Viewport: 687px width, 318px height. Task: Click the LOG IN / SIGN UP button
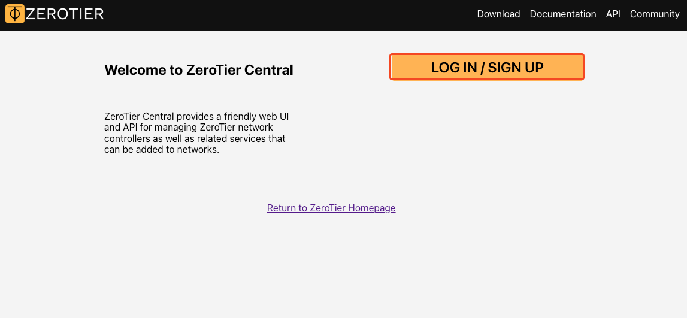[487, 67]
